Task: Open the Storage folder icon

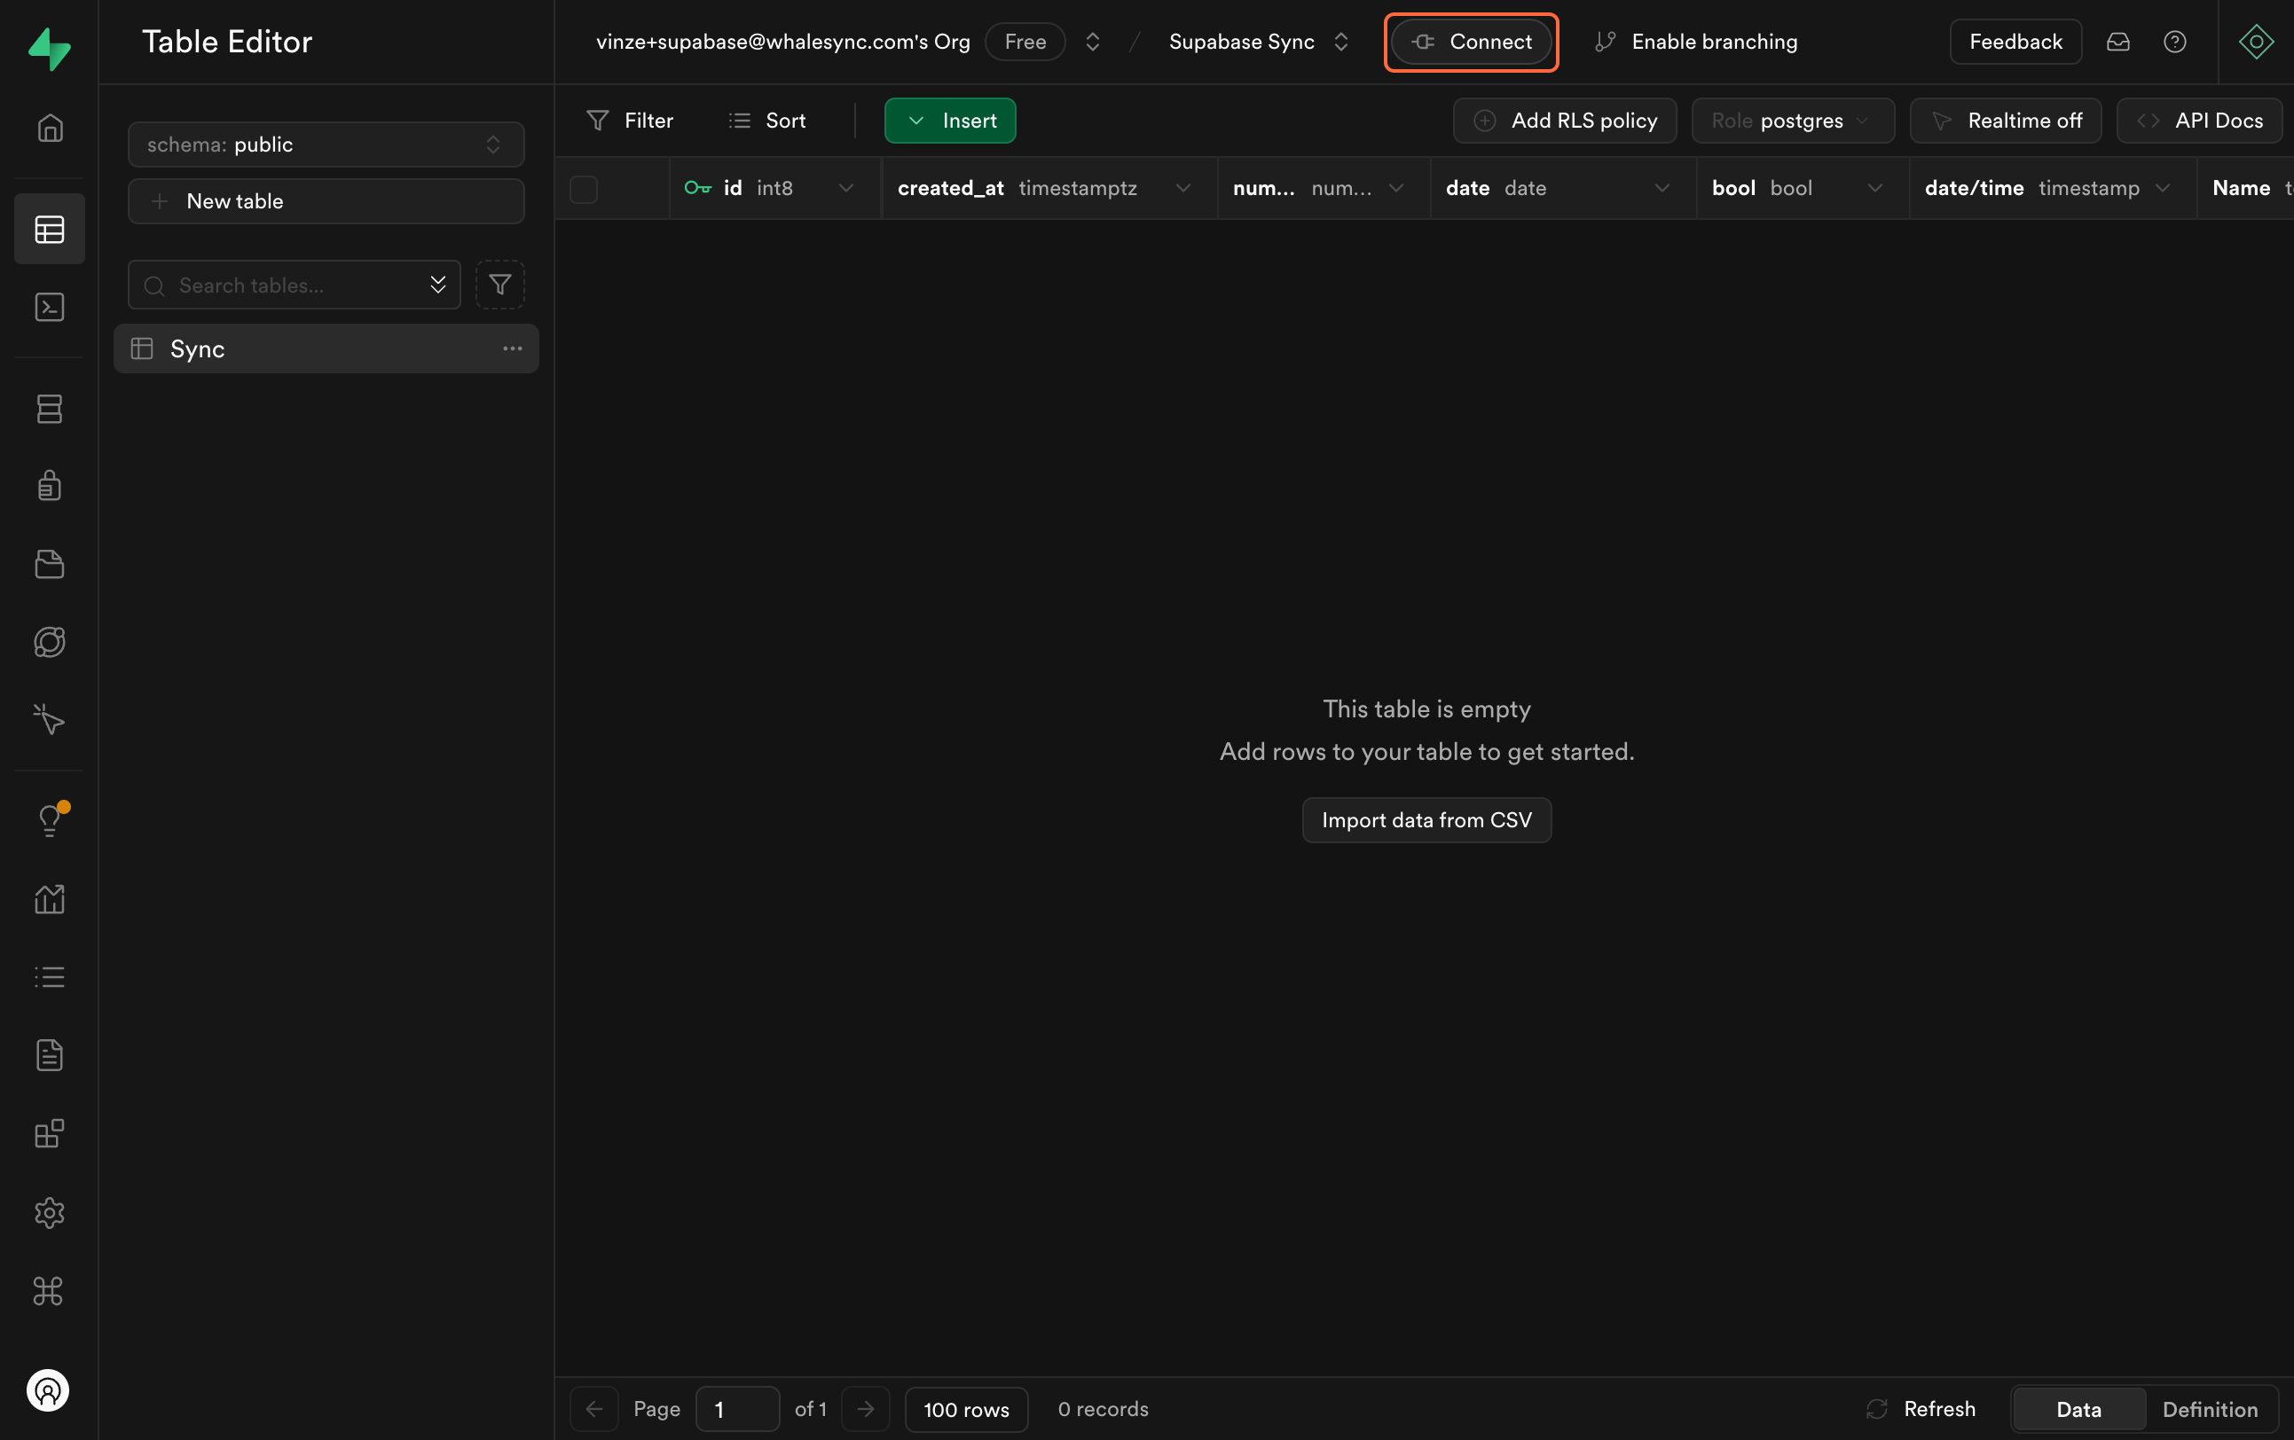Action: (x=50, y=564)
